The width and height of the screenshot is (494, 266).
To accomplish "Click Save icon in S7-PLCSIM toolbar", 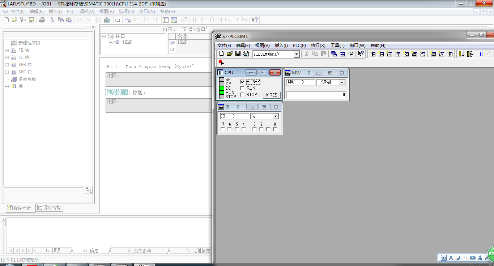I will tap(238, 54).
